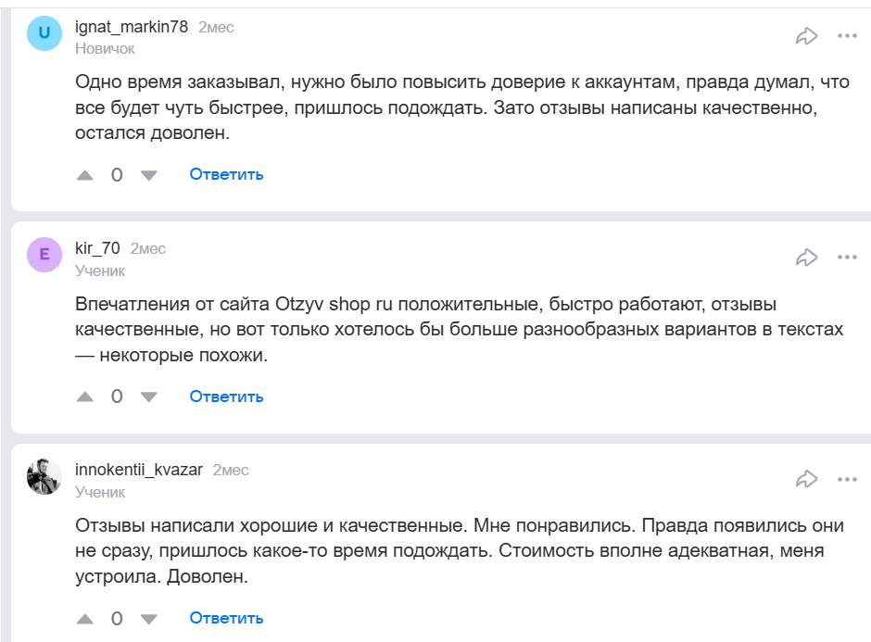Upvote innokentii_kvazar's comment
Image resolution: width=871 pixels, height=642 pixels.
85,618
